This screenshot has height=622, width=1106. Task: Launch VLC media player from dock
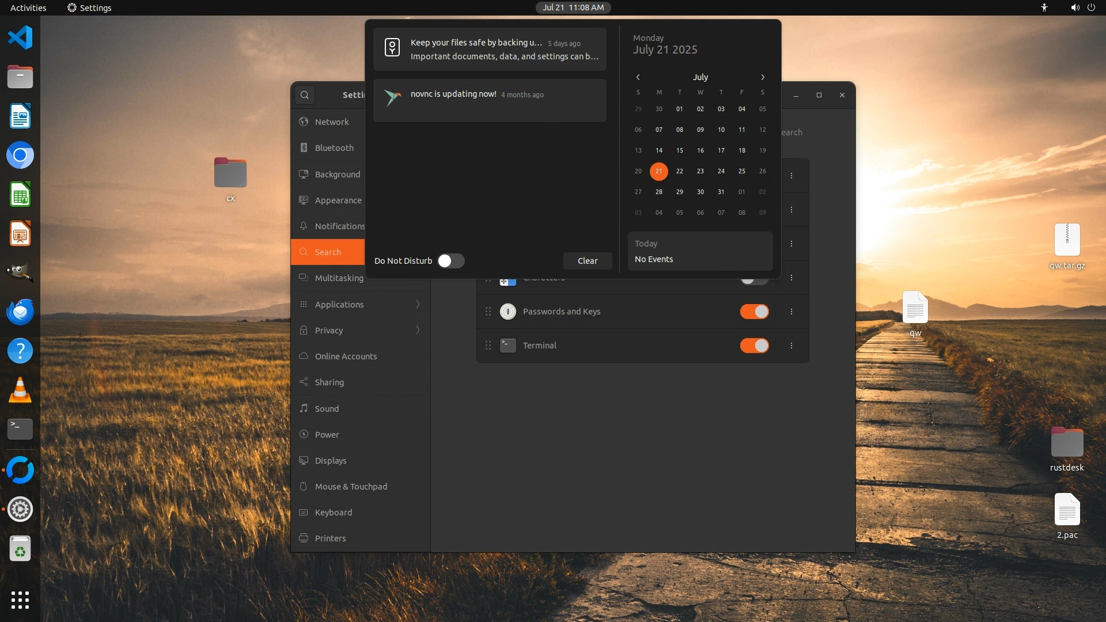tap(20, 390)
